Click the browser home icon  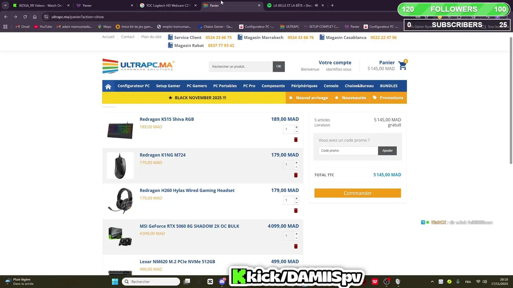point(35,17)
